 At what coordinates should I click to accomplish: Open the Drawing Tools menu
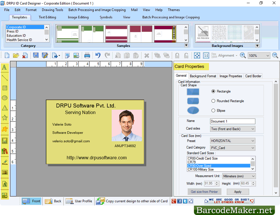coord(52,10)
